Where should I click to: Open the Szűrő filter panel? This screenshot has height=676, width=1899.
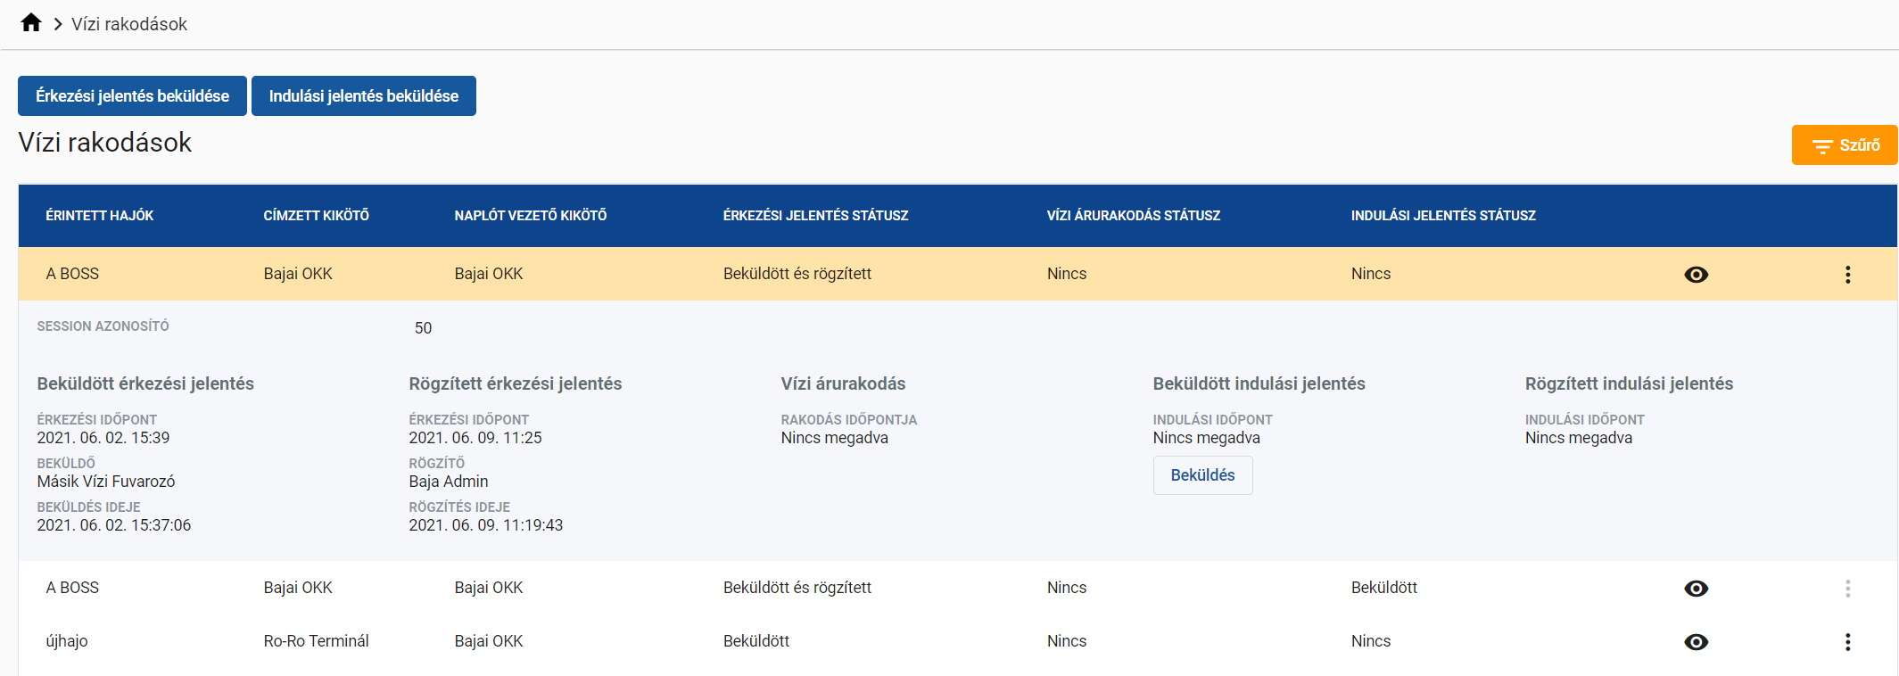point(1844,145)
